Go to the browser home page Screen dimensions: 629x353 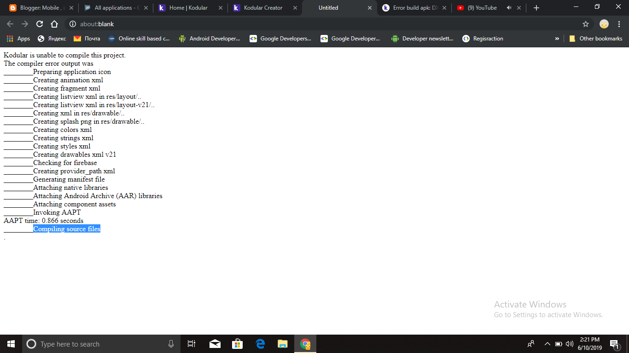pyautogui.click(x=54, y=24)
